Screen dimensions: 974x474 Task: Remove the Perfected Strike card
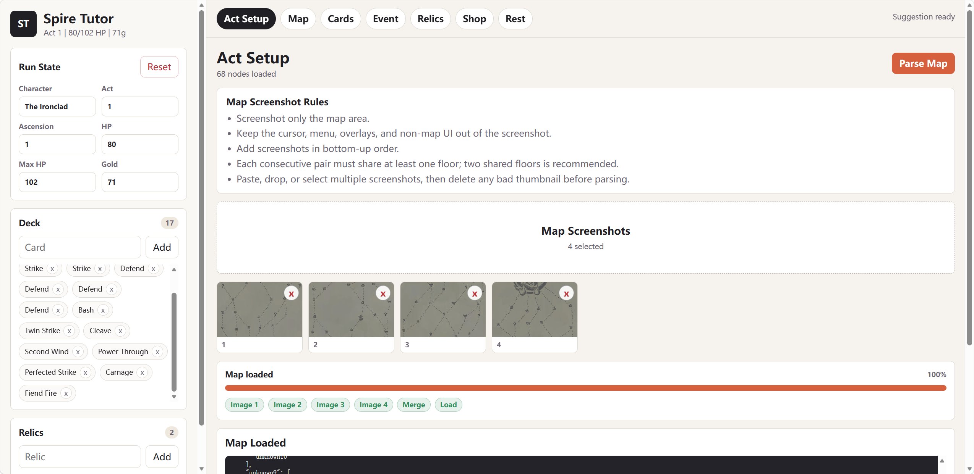pos(85,372)
